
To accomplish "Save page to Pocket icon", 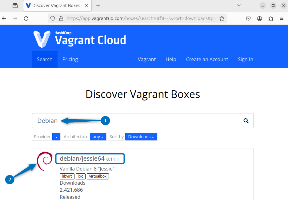I will pos(248,18).
